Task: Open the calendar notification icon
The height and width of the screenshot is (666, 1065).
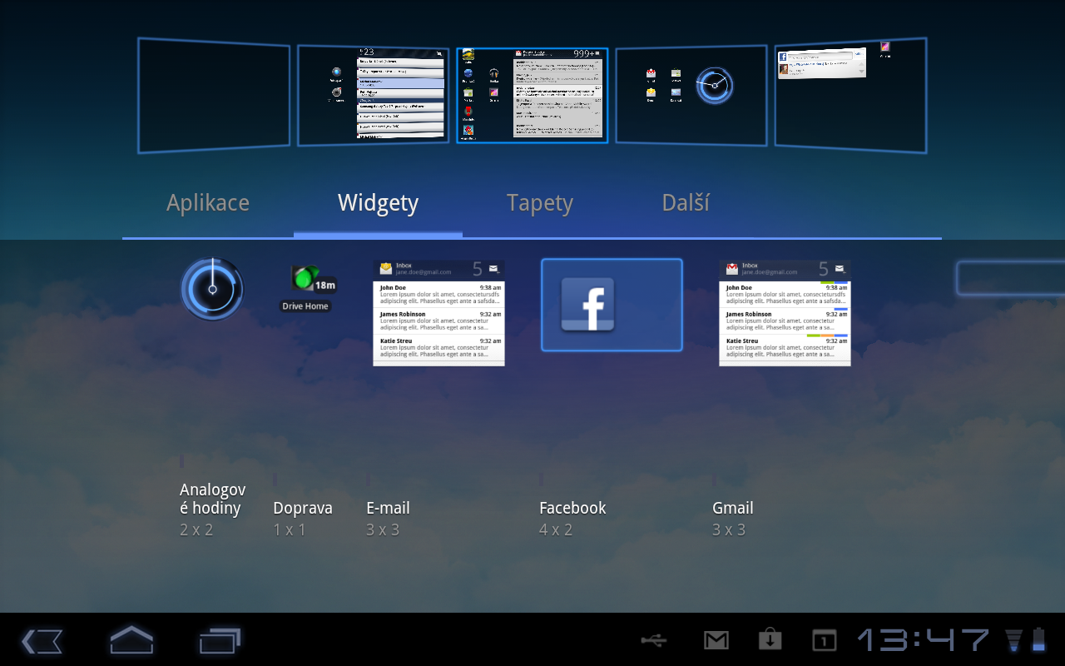Action: point(823,641)
